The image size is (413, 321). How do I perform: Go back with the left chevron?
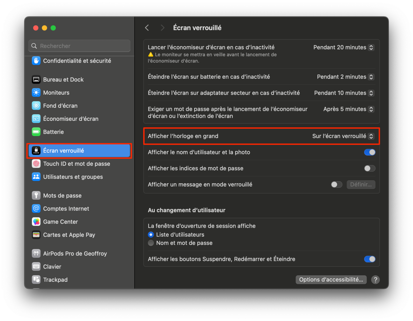pos(147,28)
